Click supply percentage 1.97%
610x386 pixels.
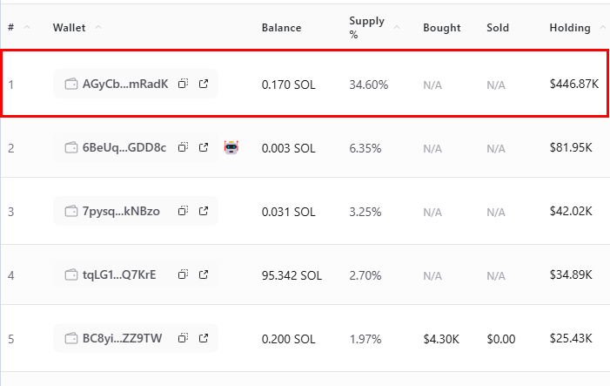pos(365,339)
